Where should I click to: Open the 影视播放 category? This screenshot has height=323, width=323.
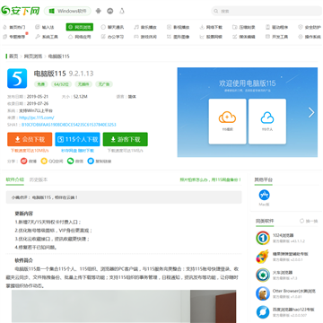pyautogui.click(x=178, y=27)
